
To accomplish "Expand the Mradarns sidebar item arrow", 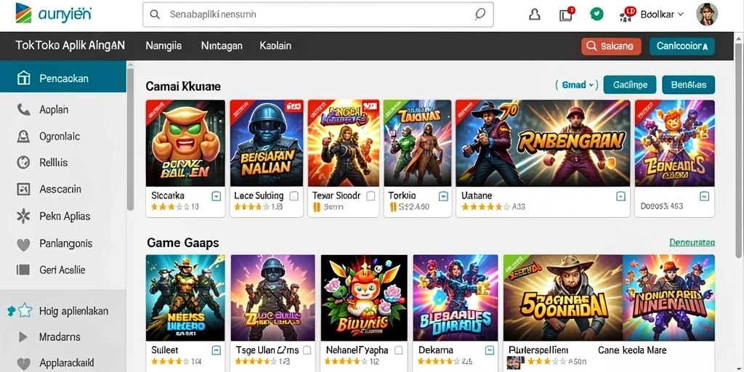I will coord(23,337).
